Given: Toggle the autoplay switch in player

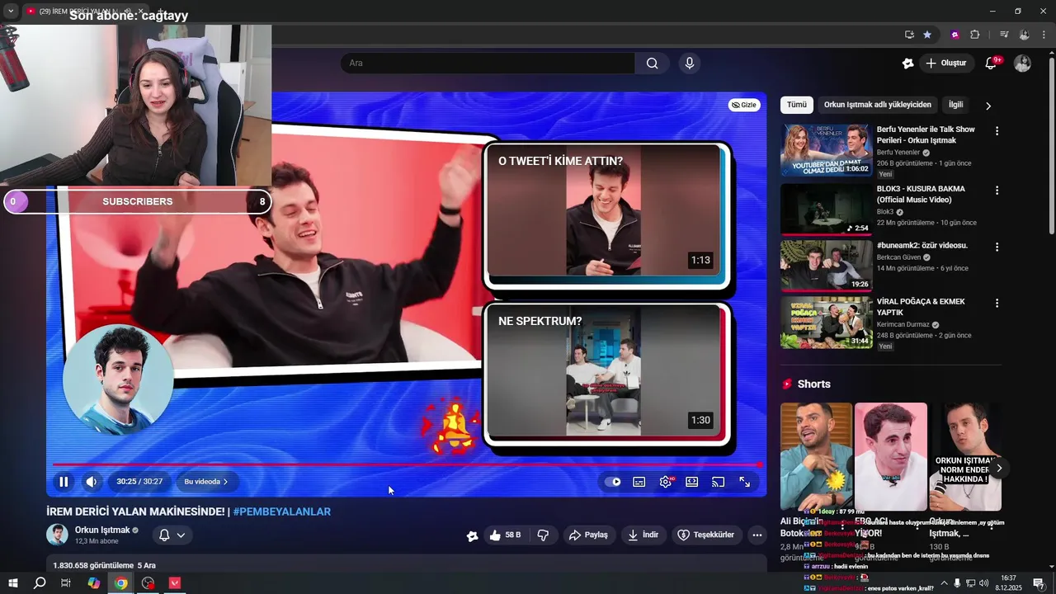Looking at the screenshot, I should [x=613, y=482].
